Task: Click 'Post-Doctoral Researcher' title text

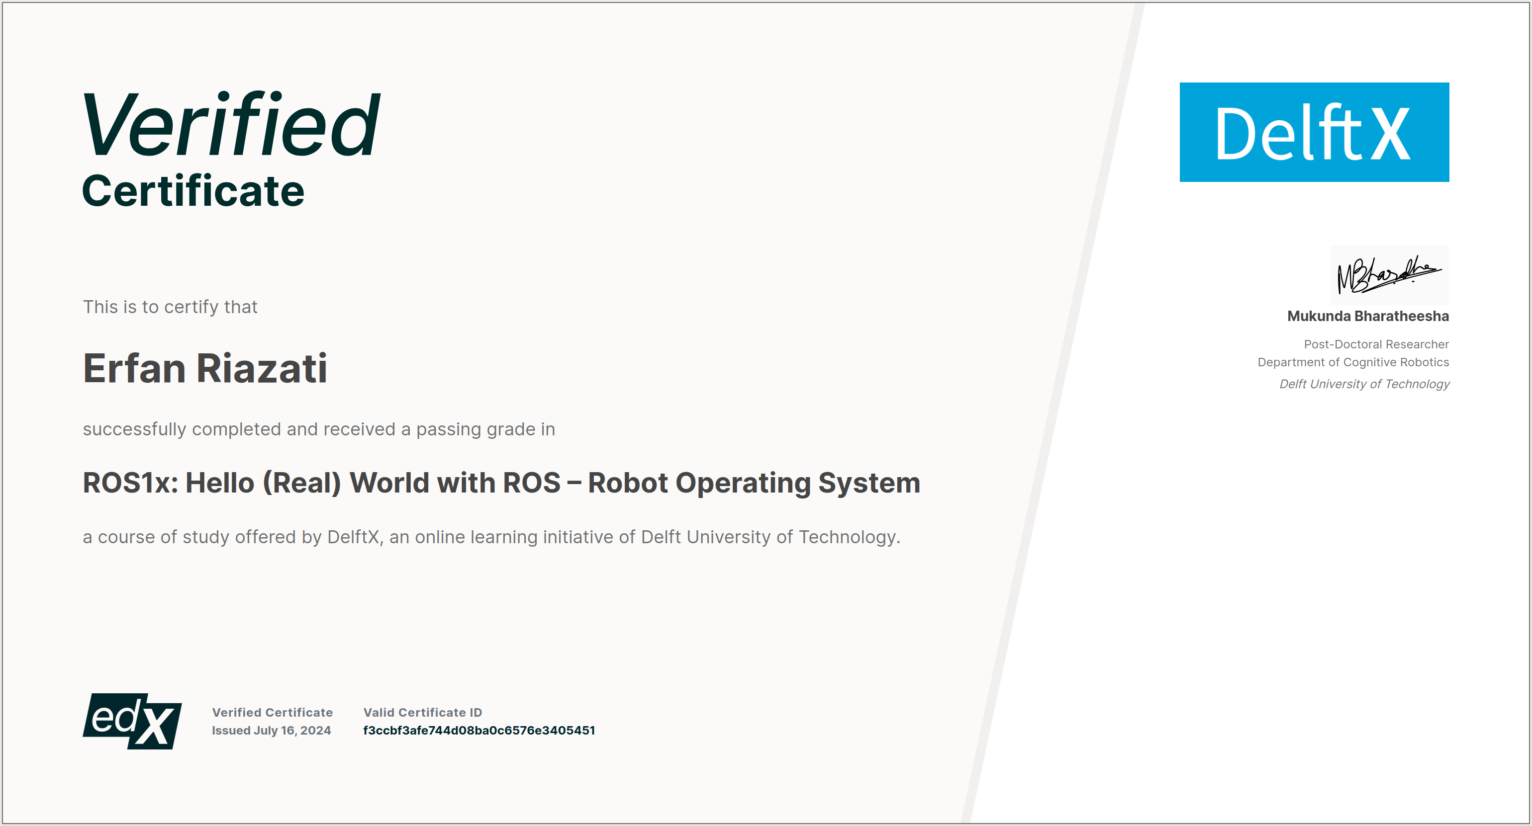Action: (x=1376, y=344)
